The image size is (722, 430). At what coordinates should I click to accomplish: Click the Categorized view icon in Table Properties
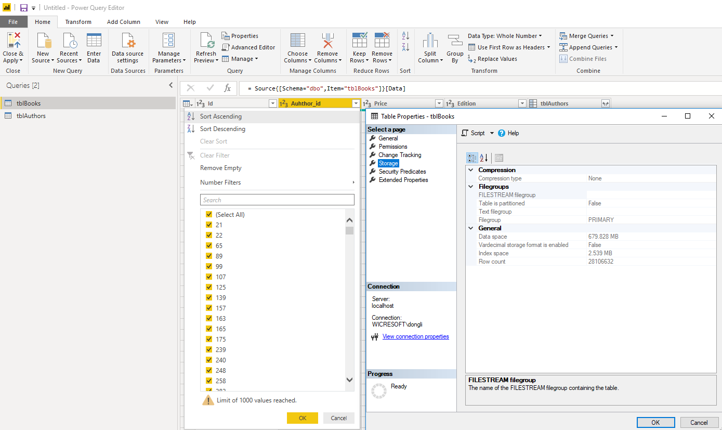point(472,158)
